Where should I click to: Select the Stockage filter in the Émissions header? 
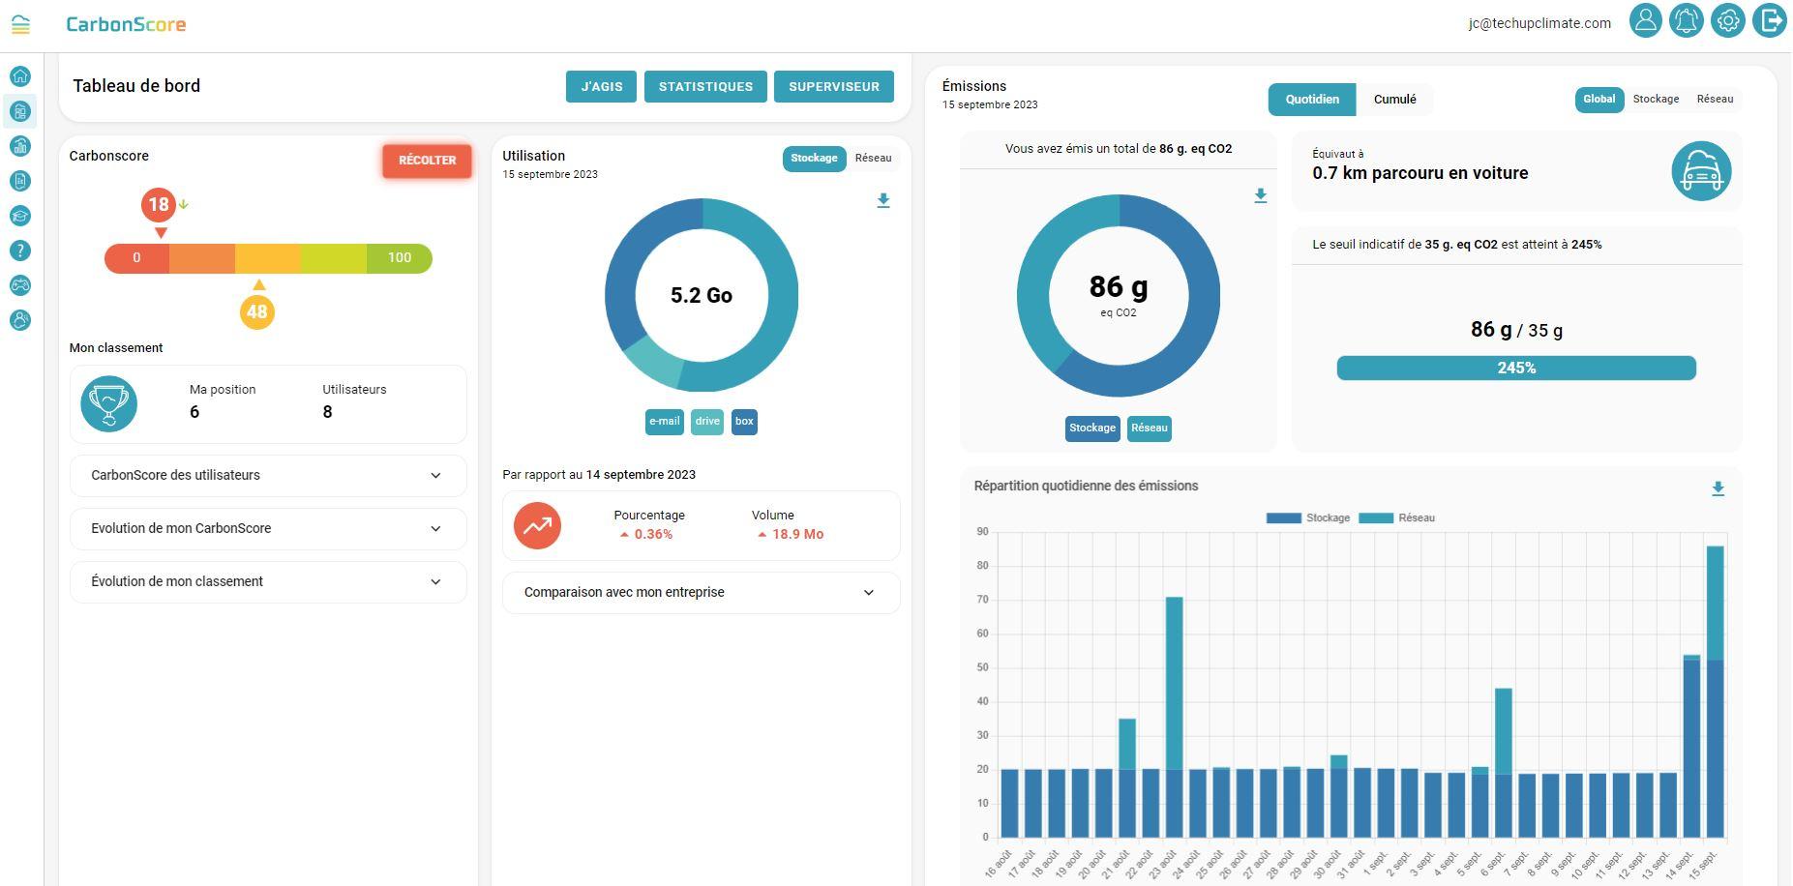tap(1656, 100)
